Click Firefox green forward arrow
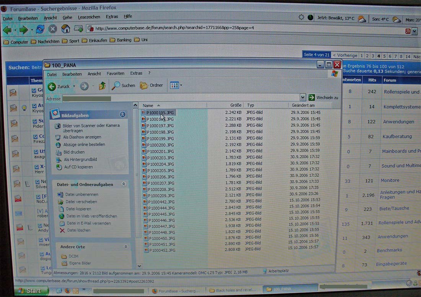 click(24, 30)
